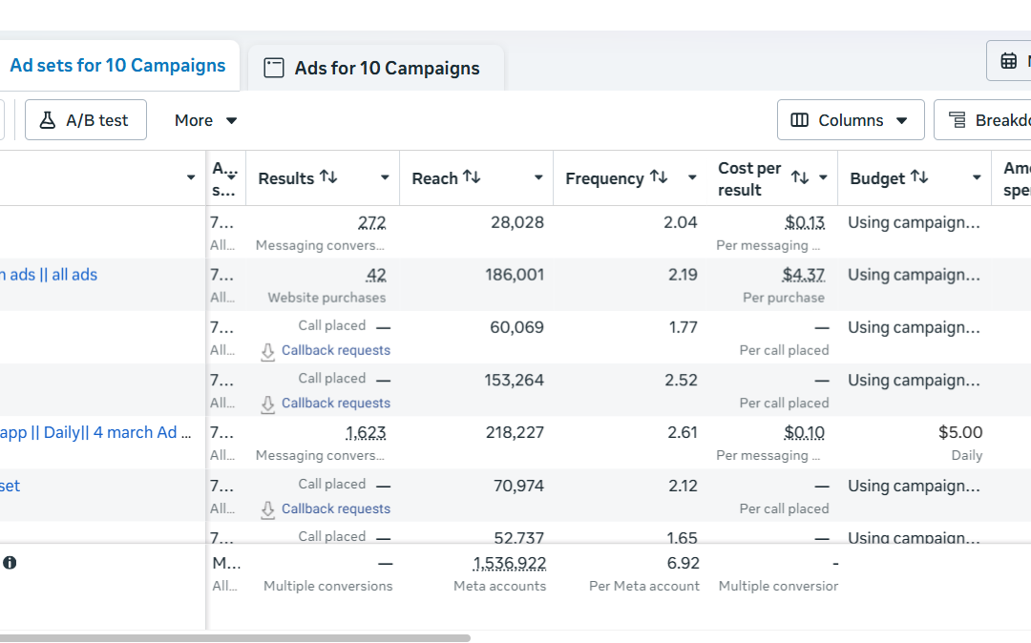Viewport: 1031px width, 643px height.
Task: Expand Results column options arrow
Action: click(386, 177)
